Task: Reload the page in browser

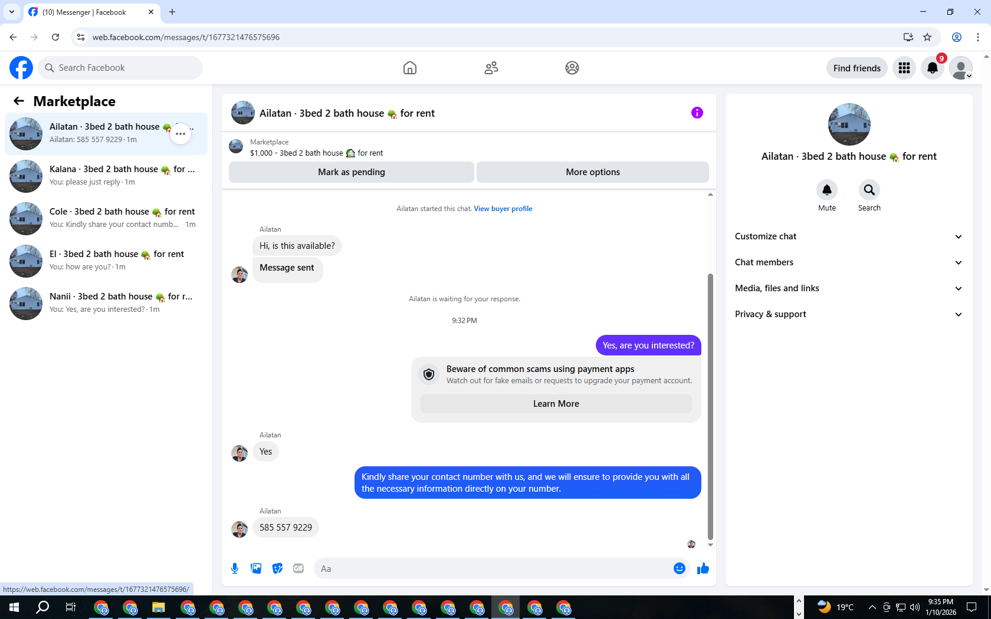Action: tap(55, 37)
